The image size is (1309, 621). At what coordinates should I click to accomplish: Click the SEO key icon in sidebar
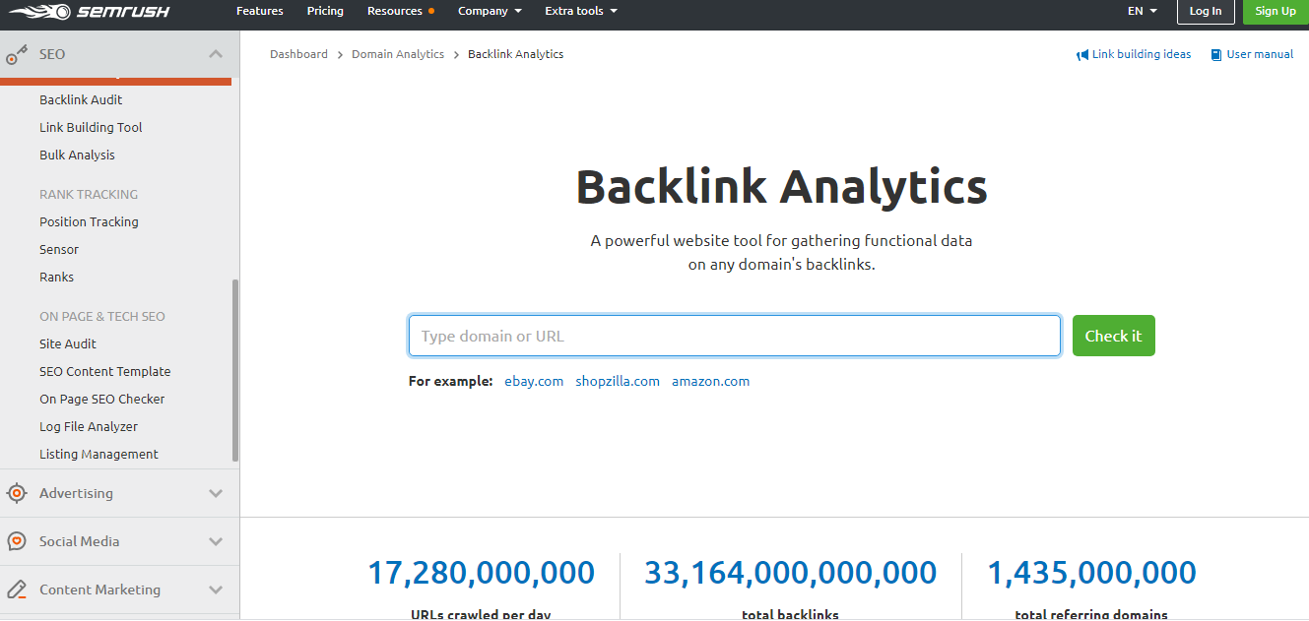[17, 54]
